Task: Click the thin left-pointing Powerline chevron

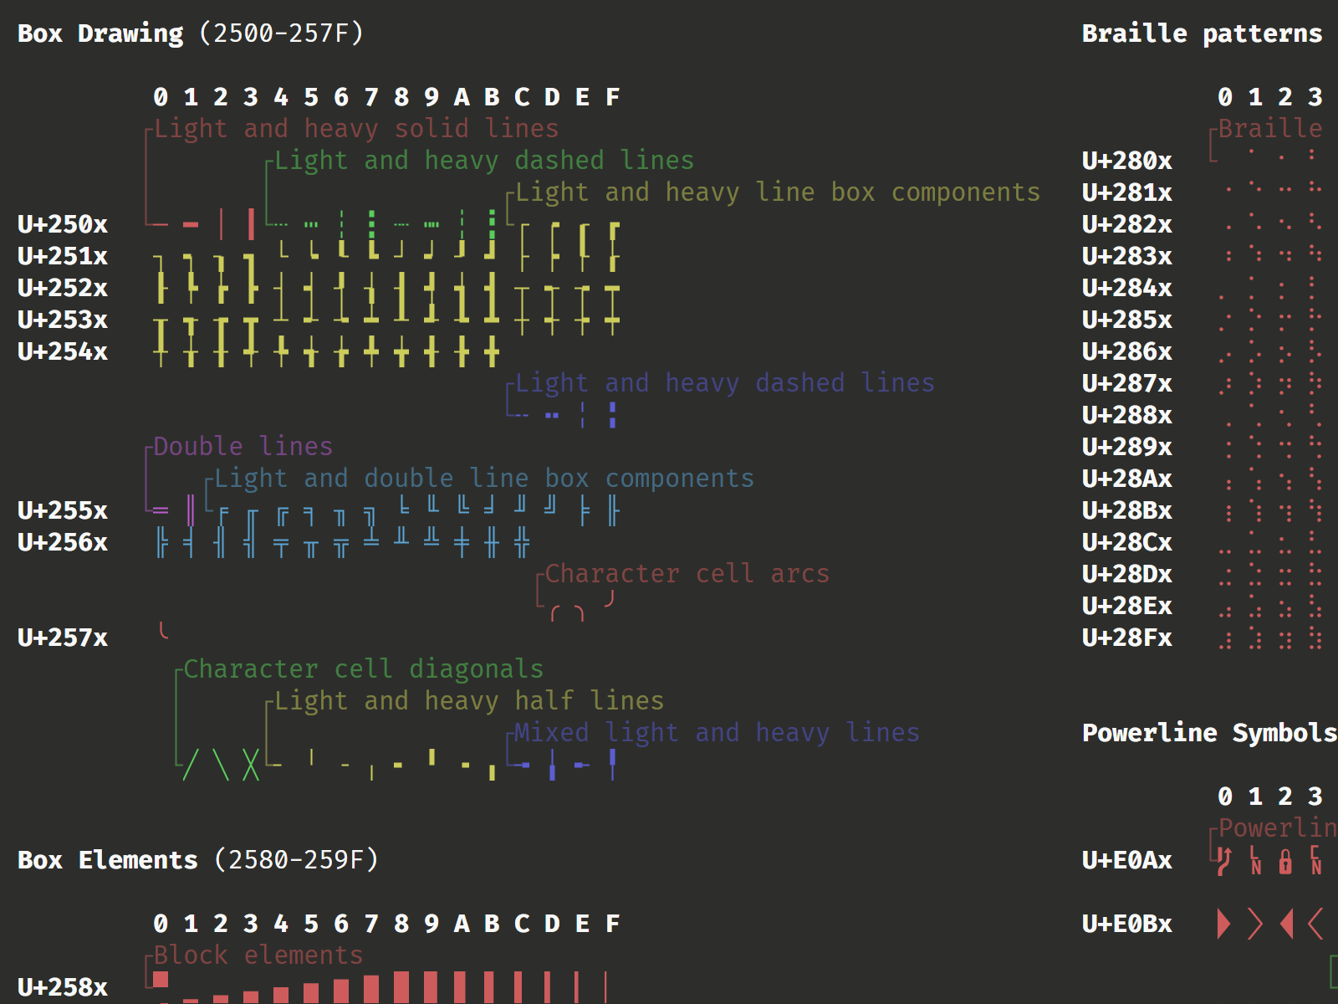Action: 1315,924
